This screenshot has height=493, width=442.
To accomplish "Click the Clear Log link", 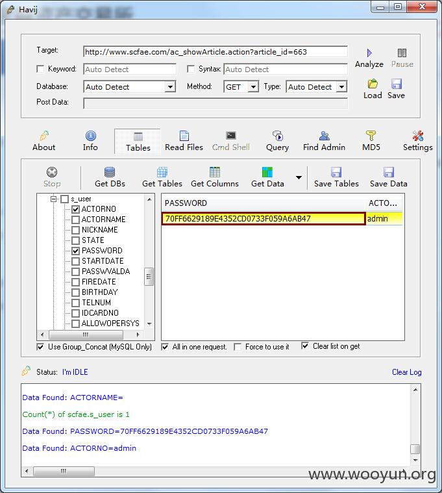I will pyautogui.click(x=406, y=372).
